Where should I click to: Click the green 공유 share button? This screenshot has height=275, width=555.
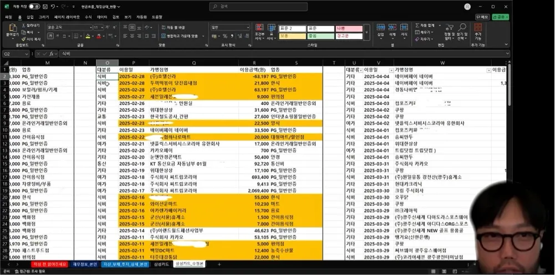tap(500, 17)
